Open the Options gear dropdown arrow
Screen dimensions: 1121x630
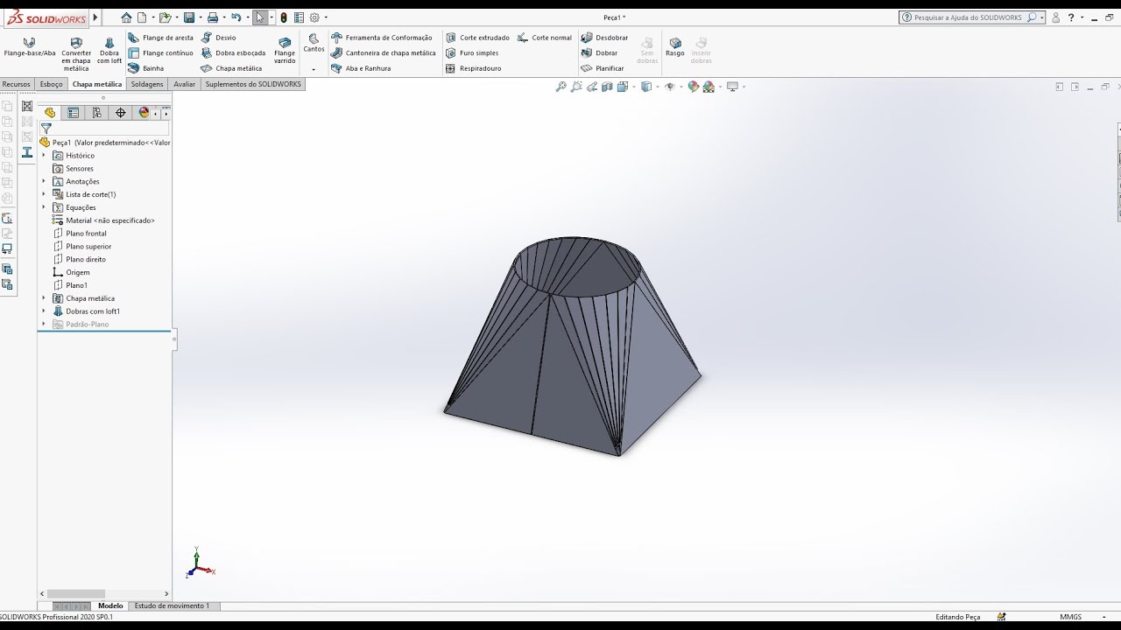click(x=326, y=17)
